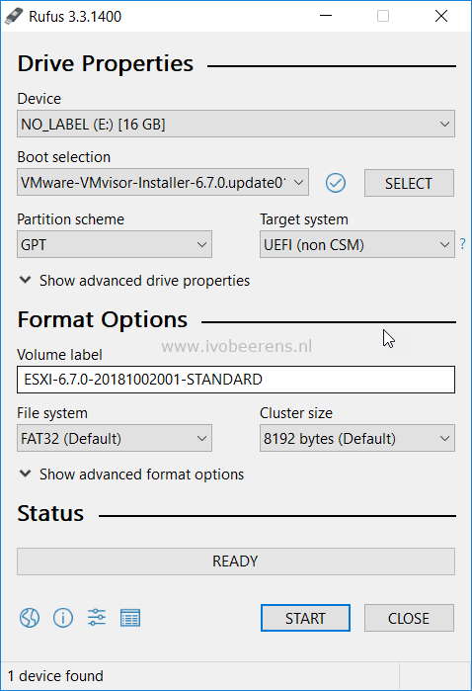Open the language selection globe icon
Viewport: 472px width, 691px height.
pos(30,618)
